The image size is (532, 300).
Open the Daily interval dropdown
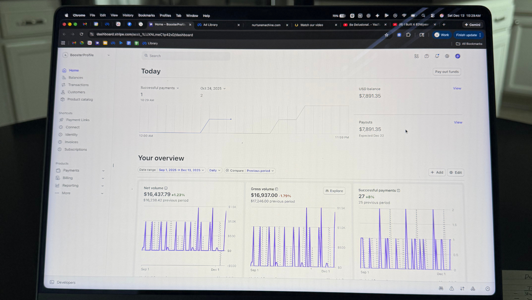(x=215, y=171)
